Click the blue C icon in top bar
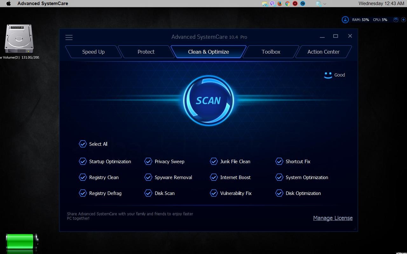407x254 pixels. pyautogui.click(x=303, y=3)
